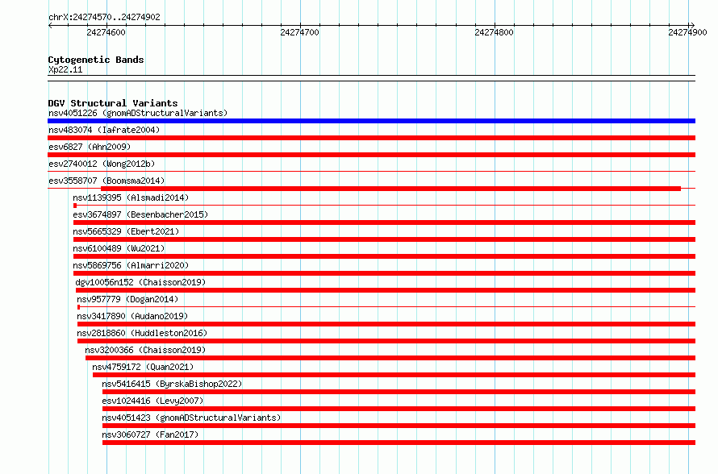Click ruler coordinate 24274700

(x=299, y=32)
